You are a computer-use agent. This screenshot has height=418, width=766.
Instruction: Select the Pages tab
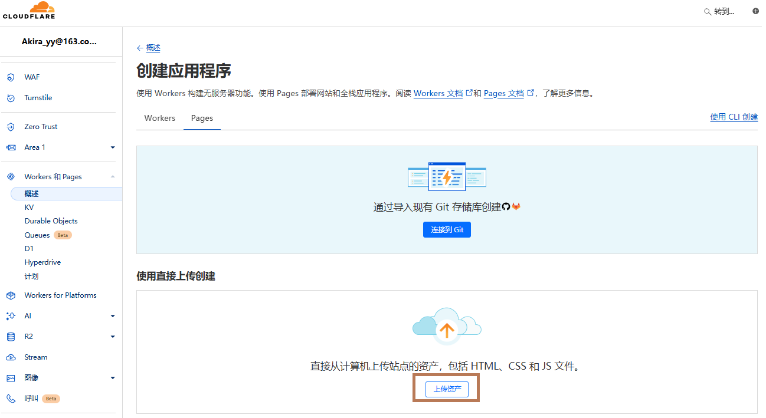(x=202, y=119)
